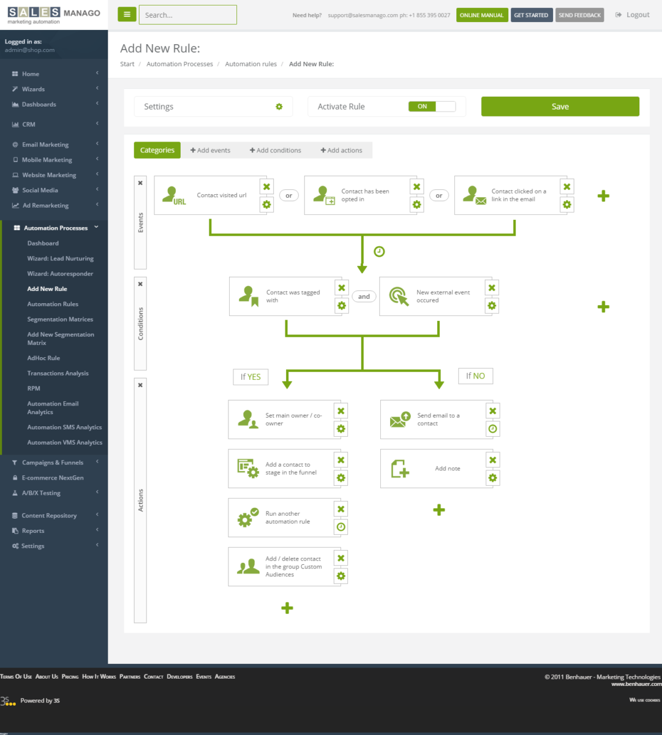
Task: Remove the Contact has been opted in event
Action: (x=417, y=187)
